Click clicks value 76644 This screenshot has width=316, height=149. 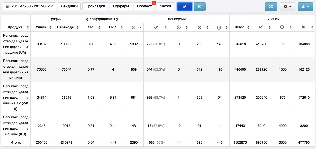[x=66, y=69]
